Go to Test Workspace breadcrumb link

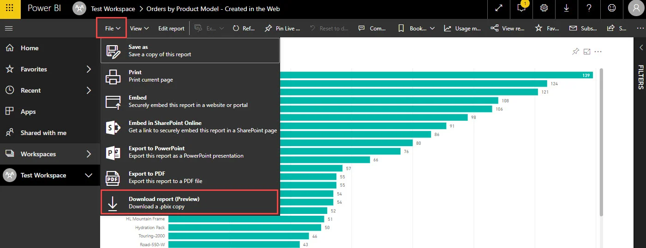pyautogui.click(x=113, y=9)
